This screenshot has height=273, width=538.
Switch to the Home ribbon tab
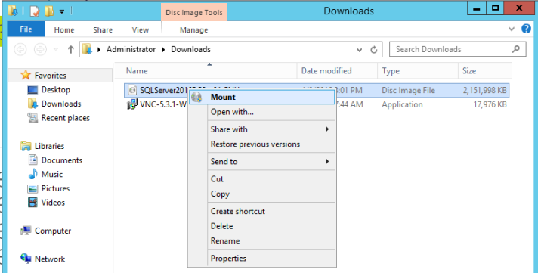click(x=64, y=30)
